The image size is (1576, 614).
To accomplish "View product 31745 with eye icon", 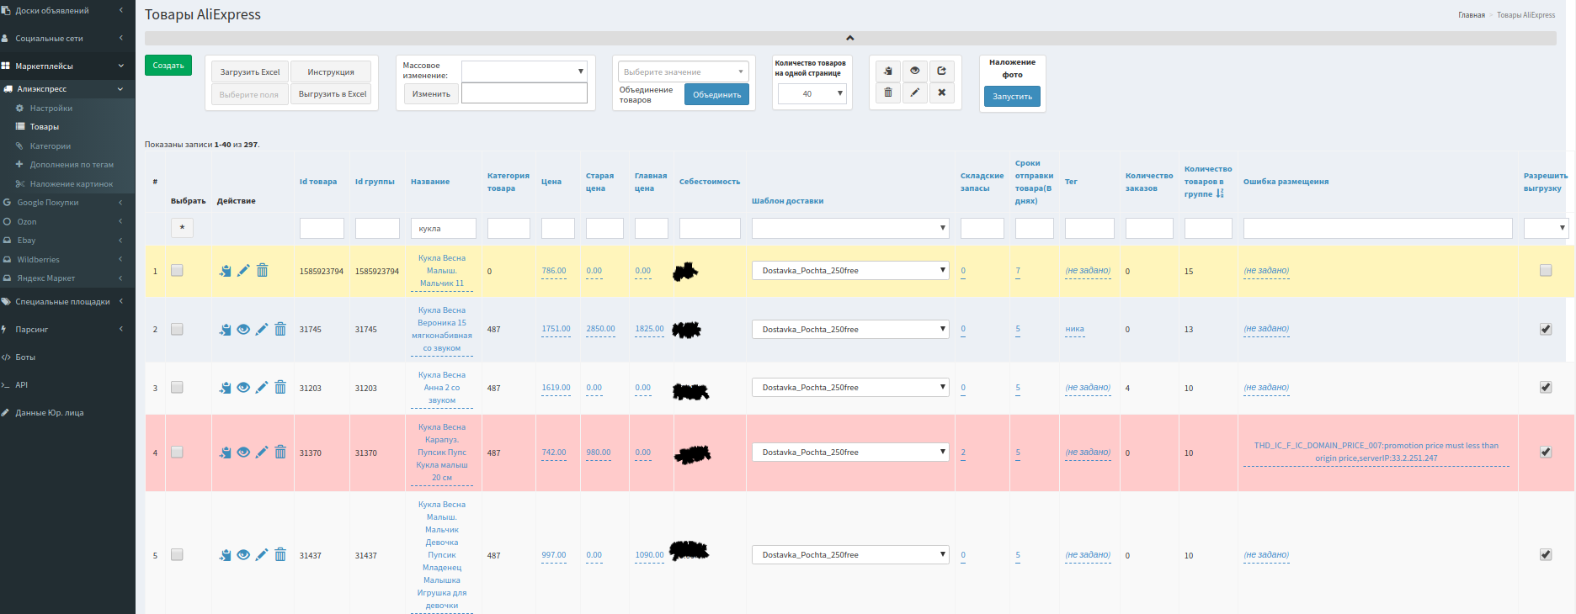I will tap(243, 330).
